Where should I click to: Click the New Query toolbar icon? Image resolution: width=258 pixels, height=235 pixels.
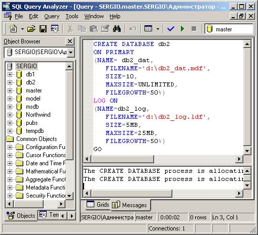(x=13, y=29)
